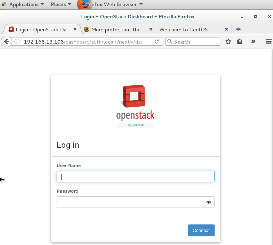The image size is (273, 245).
Task: Click the DASHBOARD text under logo
Action: tap(136, 125)
